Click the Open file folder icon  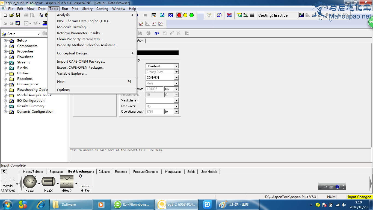point(11,15)
